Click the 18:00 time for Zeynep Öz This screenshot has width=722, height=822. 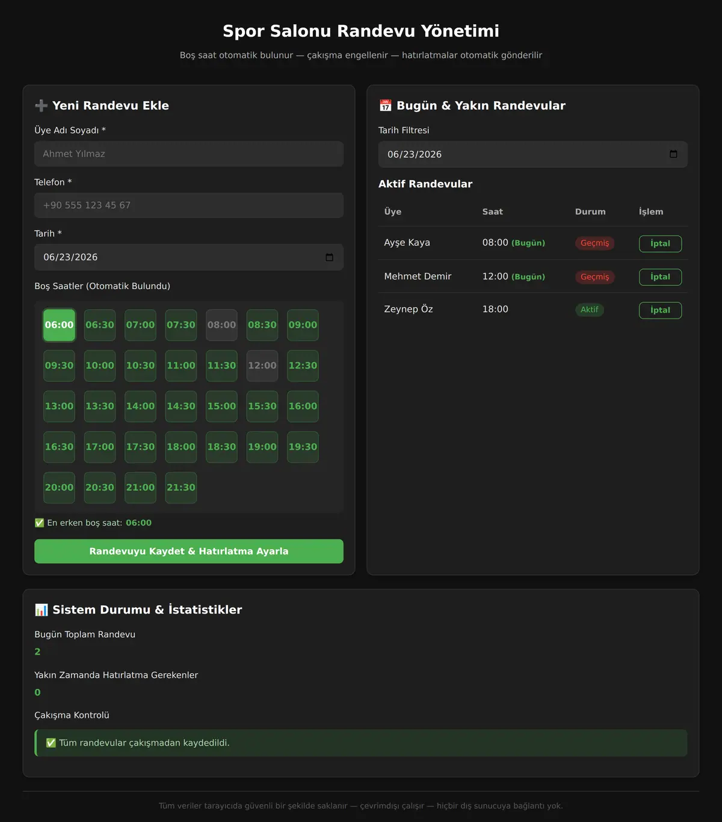[495, 309]
